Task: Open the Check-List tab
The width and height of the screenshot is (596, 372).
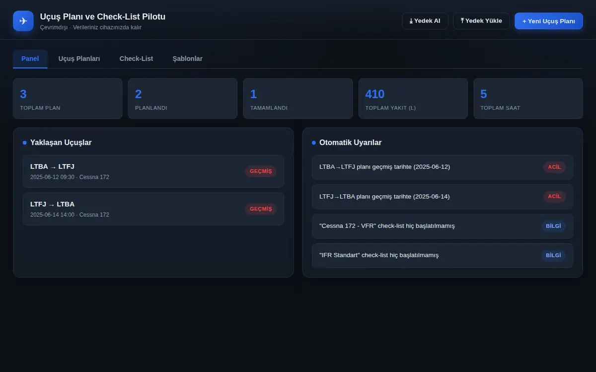Action: [136, 59]
